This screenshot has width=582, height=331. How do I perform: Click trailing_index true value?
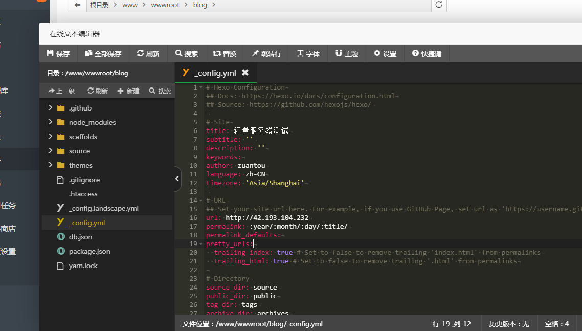285,253
